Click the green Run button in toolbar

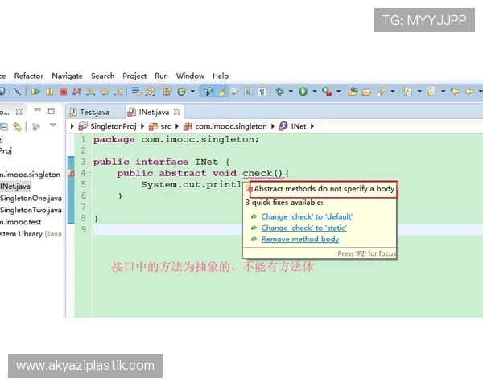(x=303, y=92)
